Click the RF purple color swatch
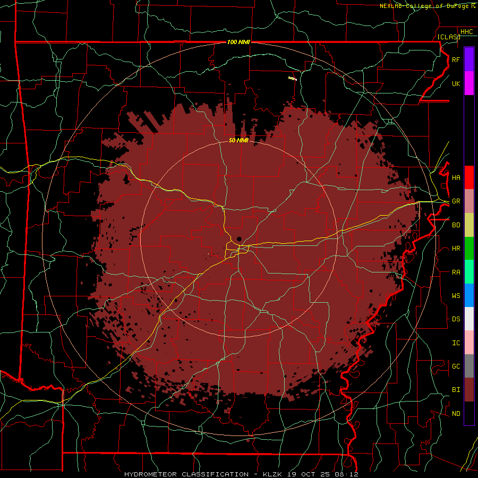This screenshot has height=478, width=478. coord(469,59)
